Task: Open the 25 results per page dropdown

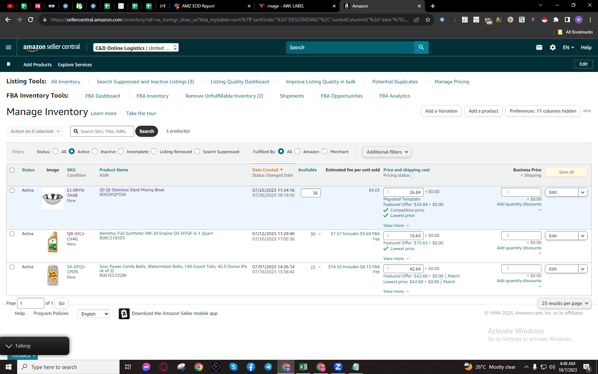Action: 565,303
